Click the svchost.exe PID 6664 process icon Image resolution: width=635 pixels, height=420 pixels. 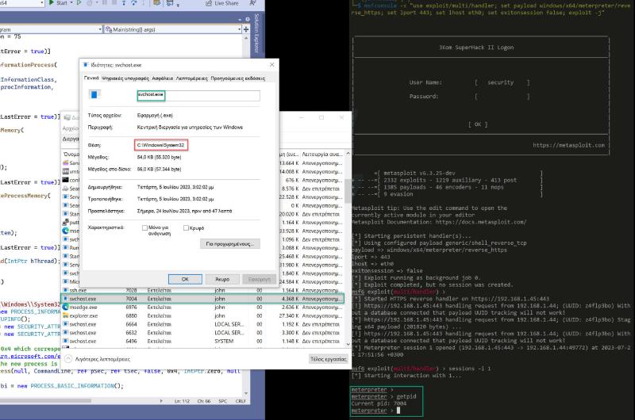(66, 324)
